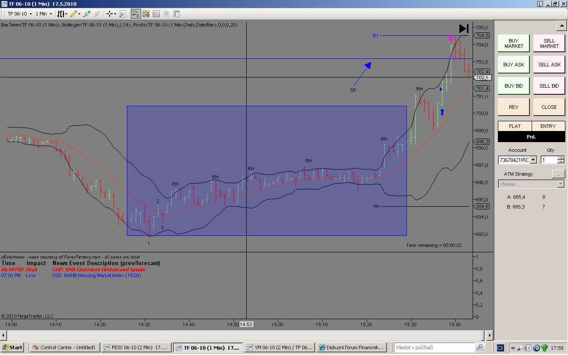Screen dimensions: 568x355
Task: Click the BUY MARKET button
Action: 514,43
